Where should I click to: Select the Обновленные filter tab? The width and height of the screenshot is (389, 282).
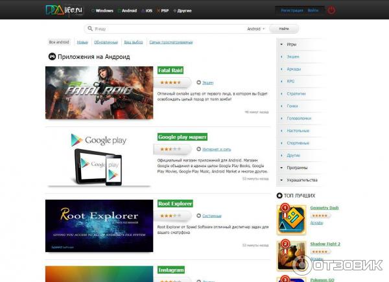coord(106,42)
